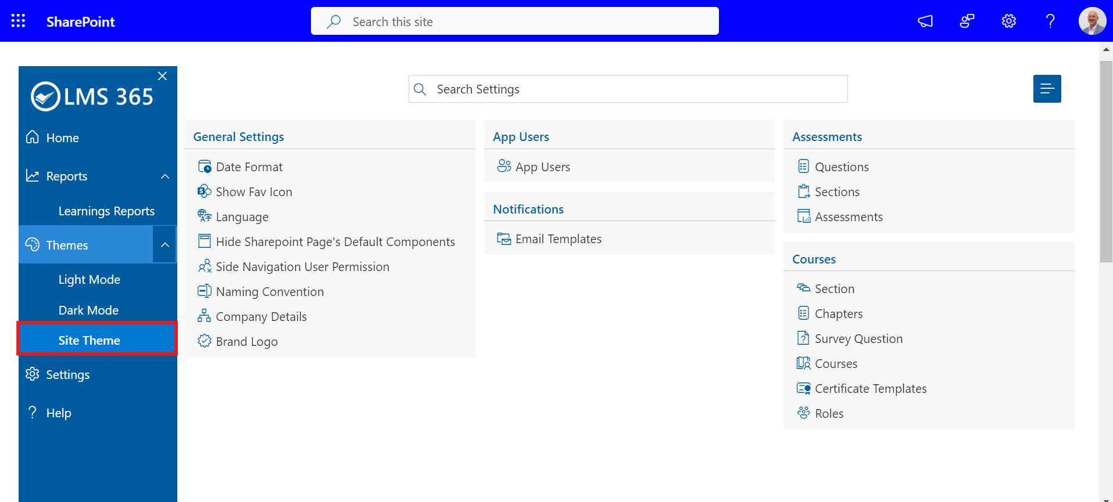This screenshot has height=502, width=1113.
Task: Click the Chapters list icon
Action: pyautogui.click(x=803, y=313)
